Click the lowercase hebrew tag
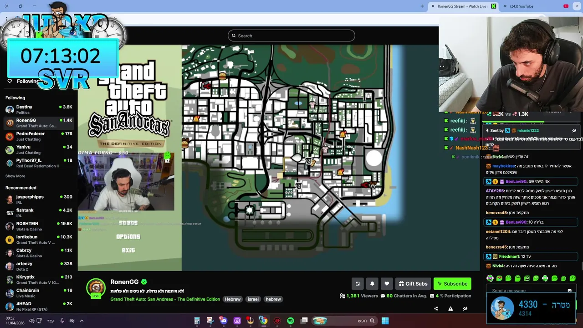This screenshot has height=328, width=583. pos(273,299)
